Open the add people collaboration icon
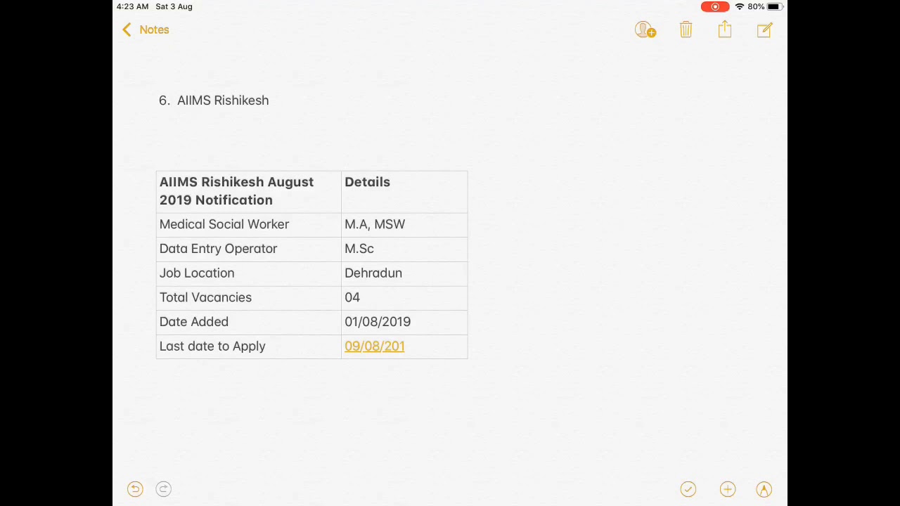 (x=645, y=30)
